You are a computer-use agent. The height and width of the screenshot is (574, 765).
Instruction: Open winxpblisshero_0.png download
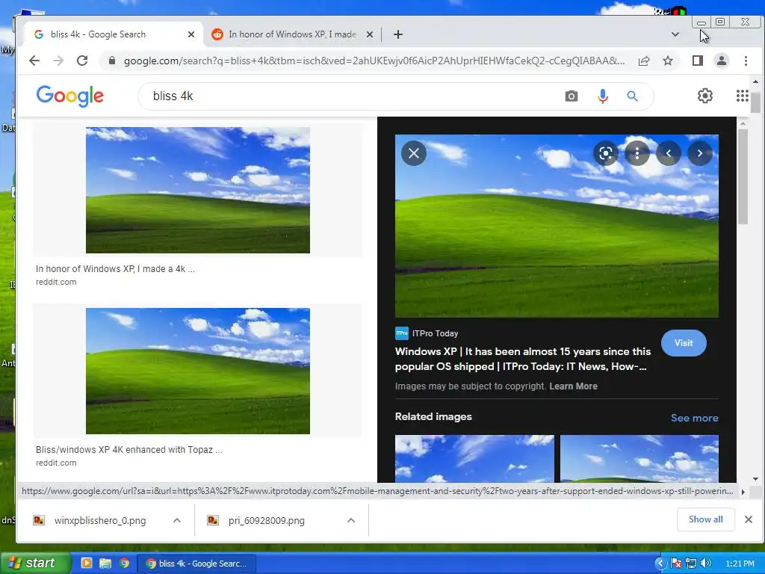coord(100,520)
